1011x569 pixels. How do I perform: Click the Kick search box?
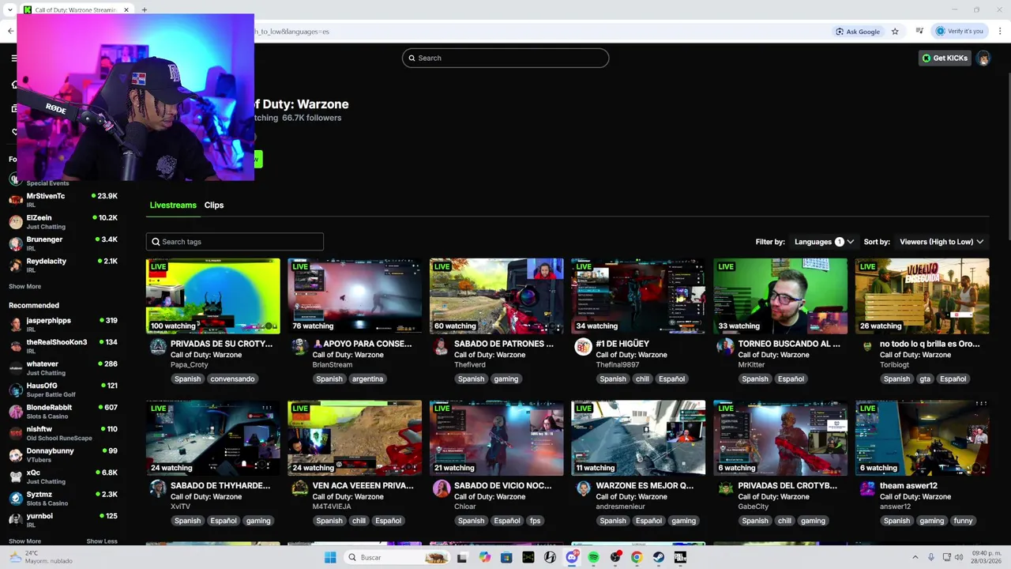coord(505,58)
